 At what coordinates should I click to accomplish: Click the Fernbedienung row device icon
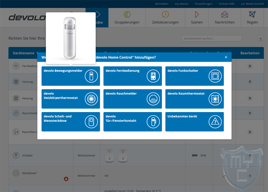(x=16, y=66)
